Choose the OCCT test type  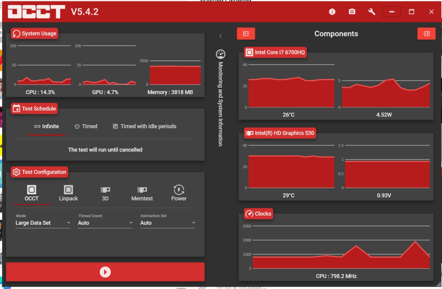pos(31,193)
